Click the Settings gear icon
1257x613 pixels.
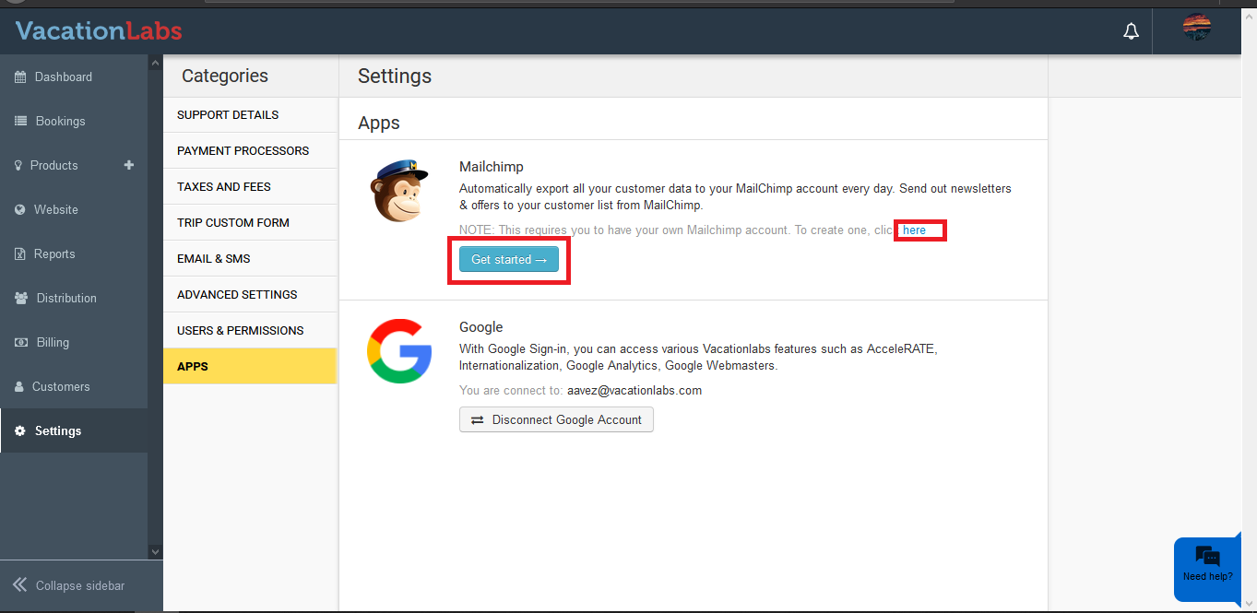[20, 430]
